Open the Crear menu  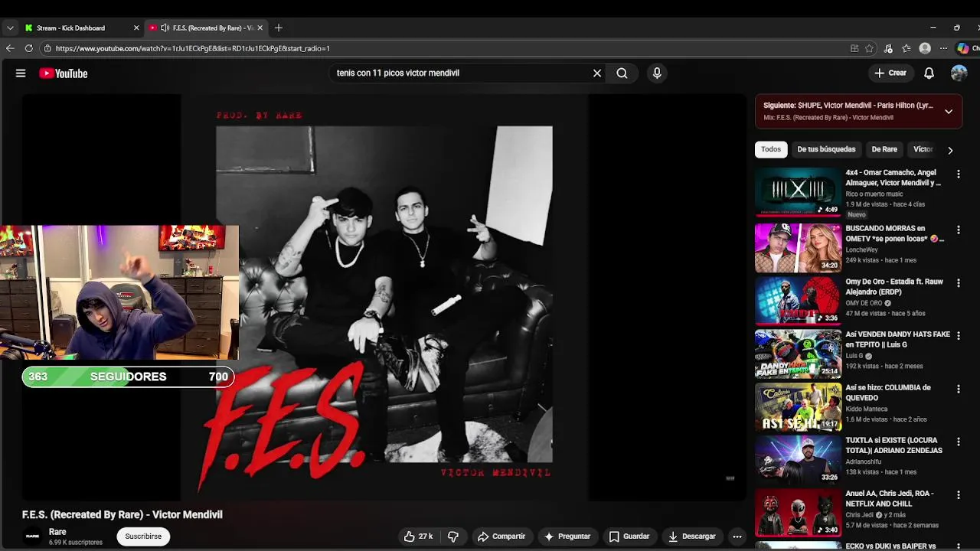click(890, 73)
